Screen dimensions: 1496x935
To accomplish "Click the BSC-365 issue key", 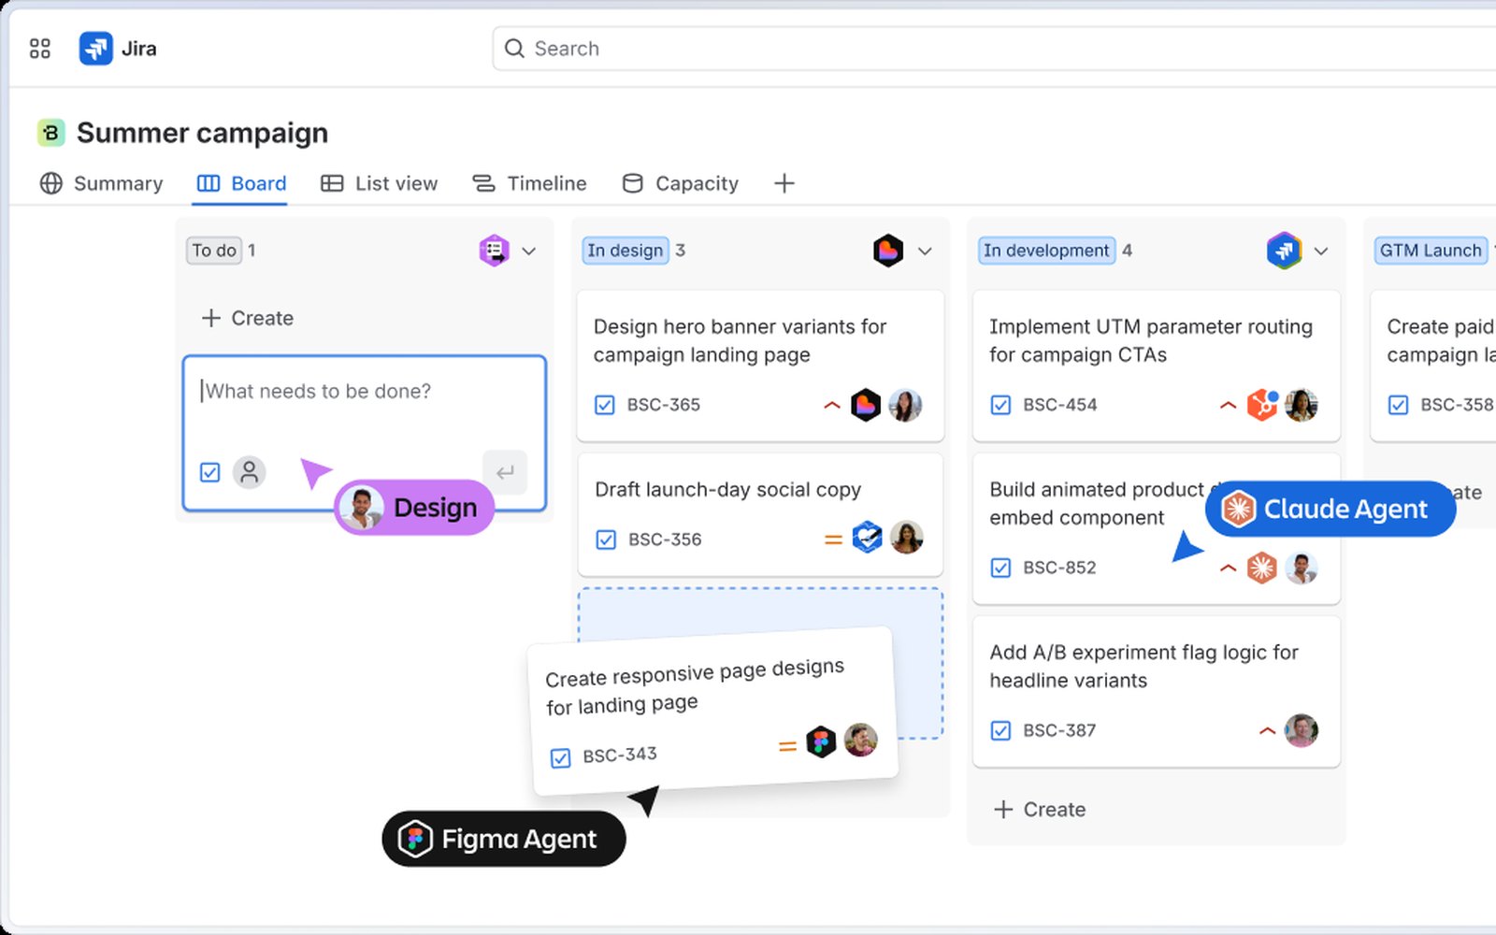I will pyautogui.click(x=664, y=405).
